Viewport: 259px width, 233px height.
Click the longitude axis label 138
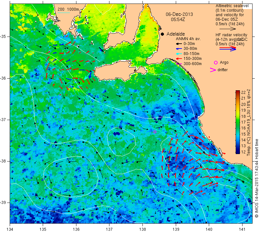tap(142, 229)
